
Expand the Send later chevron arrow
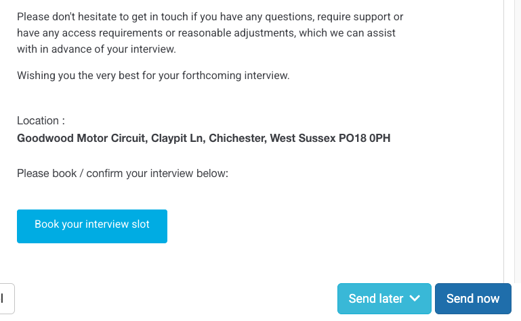(415, 299)
